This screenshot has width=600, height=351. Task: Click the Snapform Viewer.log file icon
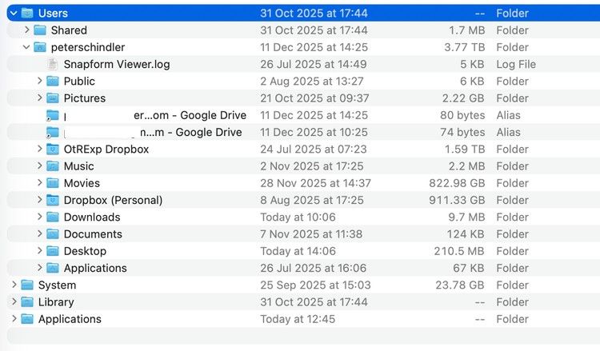pyautogui.click(x=53, y=64)
